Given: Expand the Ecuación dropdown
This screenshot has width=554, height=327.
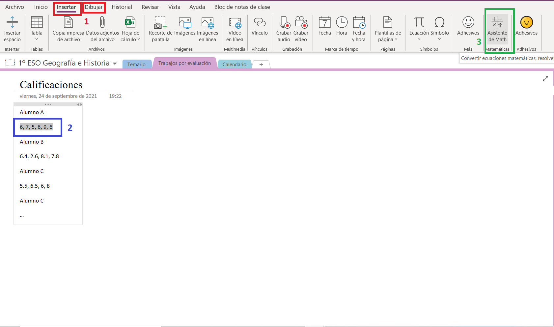Looking at the screenshot, I should pos(419,39).
